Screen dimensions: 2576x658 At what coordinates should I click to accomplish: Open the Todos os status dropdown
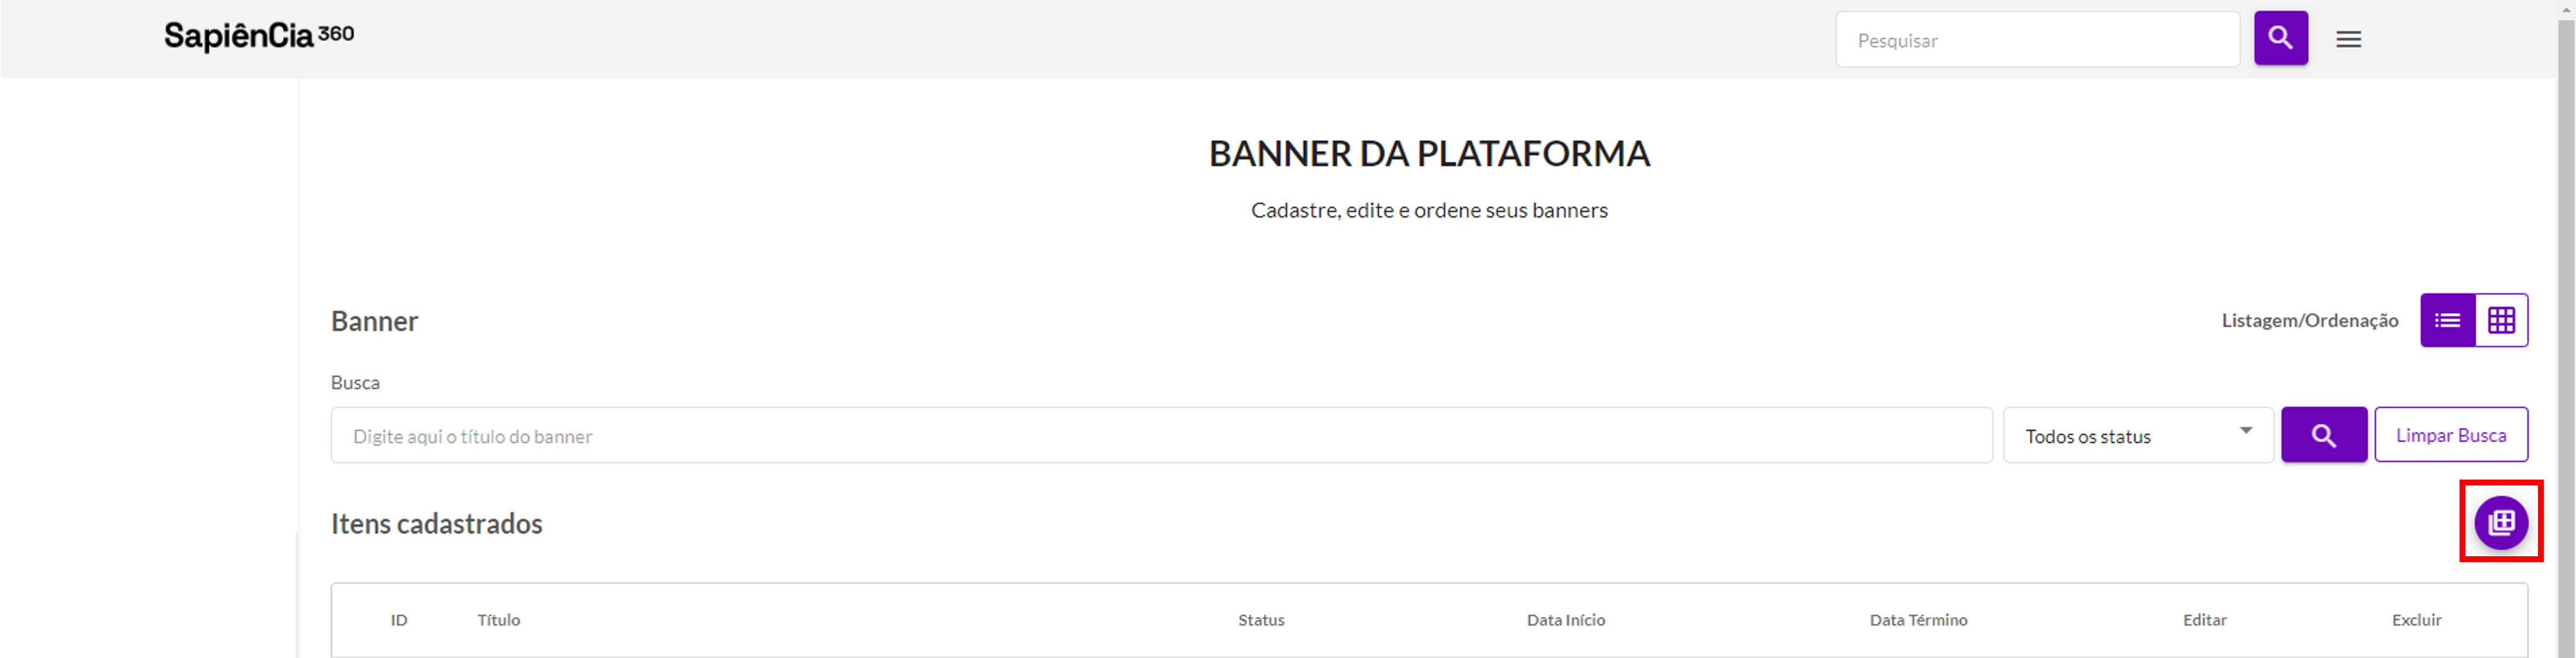click(2138, 435)
